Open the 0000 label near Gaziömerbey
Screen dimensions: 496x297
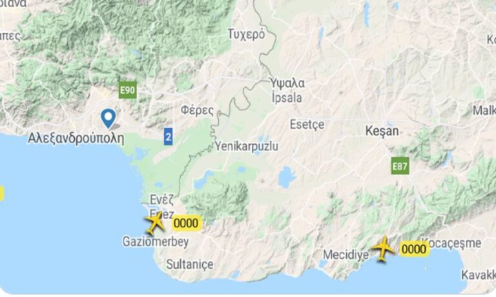pos(186,223)
